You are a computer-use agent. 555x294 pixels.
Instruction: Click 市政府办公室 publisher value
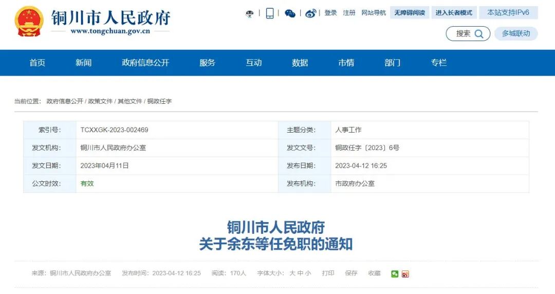[x=355, y=183]
